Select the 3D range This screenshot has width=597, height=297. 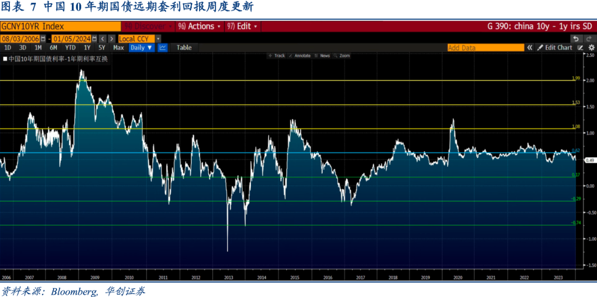[x=23, y=48]
